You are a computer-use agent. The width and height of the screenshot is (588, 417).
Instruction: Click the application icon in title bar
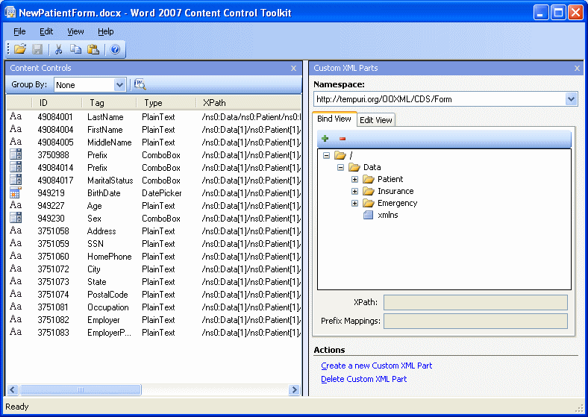(x=10, y=13)
